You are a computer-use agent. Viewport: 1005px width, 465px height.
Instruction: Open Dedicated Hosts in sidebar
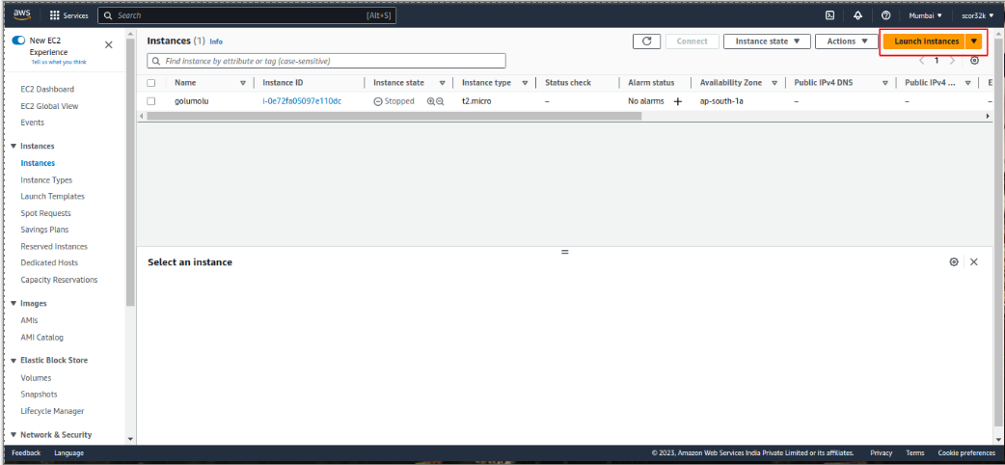point(49,263)
